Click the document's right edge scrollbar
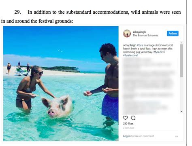Screen dimensions: 192x146 pyautogui.click(x=186, y=73)
